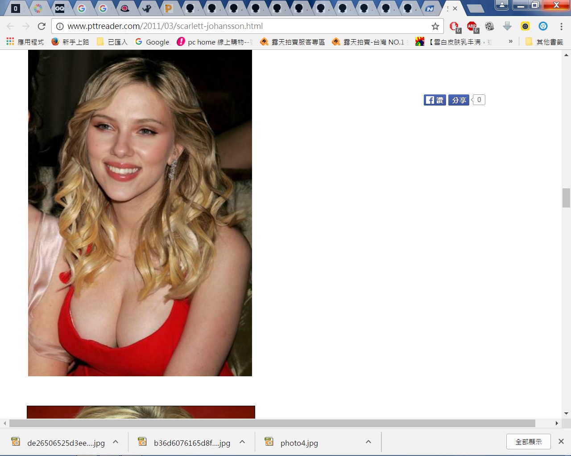Go back to the previous page
The width and height of the screenshot is (571, 456).
[10, 26]
